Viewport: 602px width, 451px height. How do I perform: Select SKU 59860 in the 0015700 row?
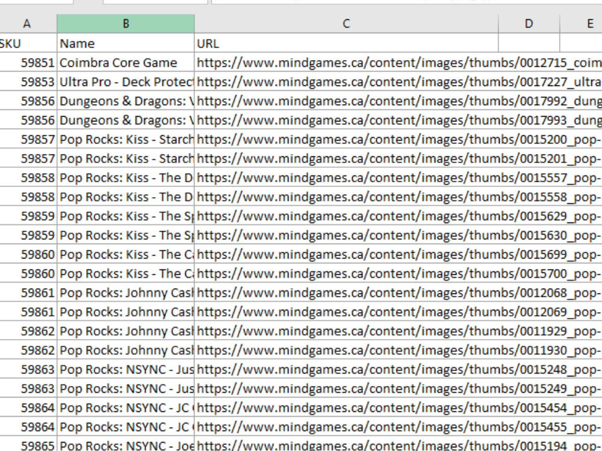point(28,274)
